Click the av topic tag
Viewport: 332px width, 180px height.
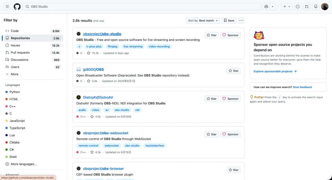(x=107, y=110)
